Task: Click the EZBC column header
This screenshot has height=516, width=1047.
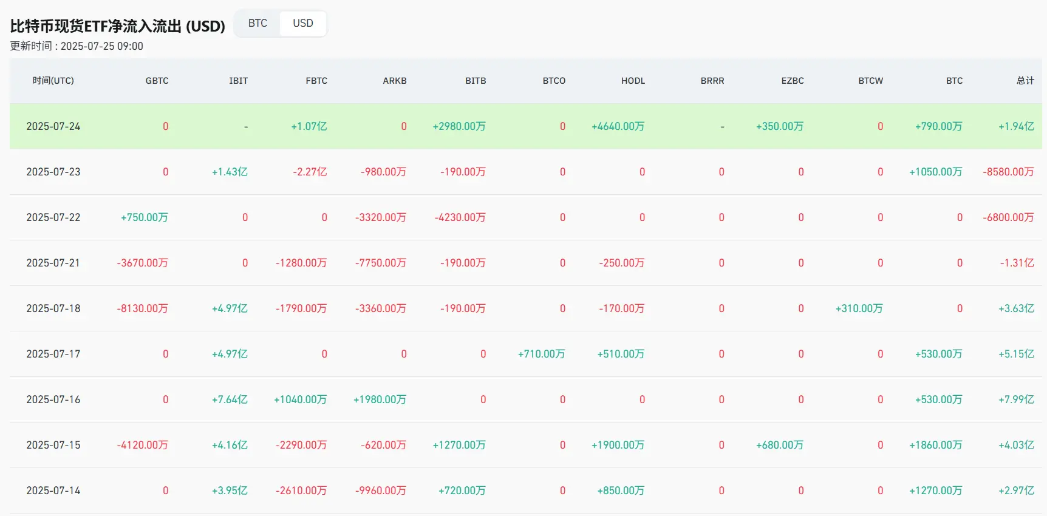Action: pyautogui.click(x=793, y=81)
